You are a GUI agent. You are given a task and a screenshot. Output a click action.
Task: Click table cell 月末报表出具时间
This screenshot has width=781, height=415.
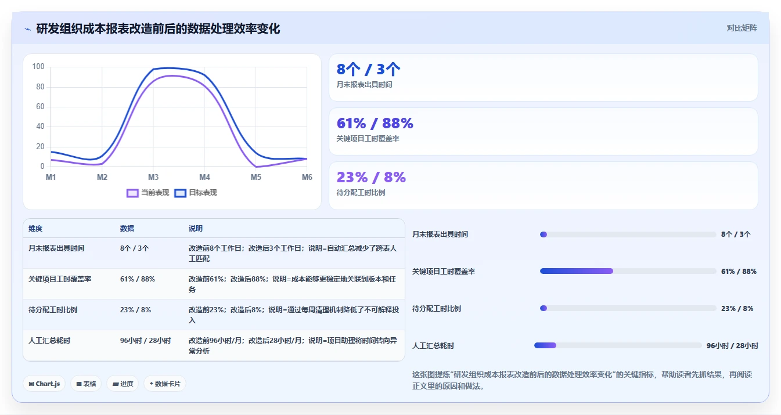56,248
